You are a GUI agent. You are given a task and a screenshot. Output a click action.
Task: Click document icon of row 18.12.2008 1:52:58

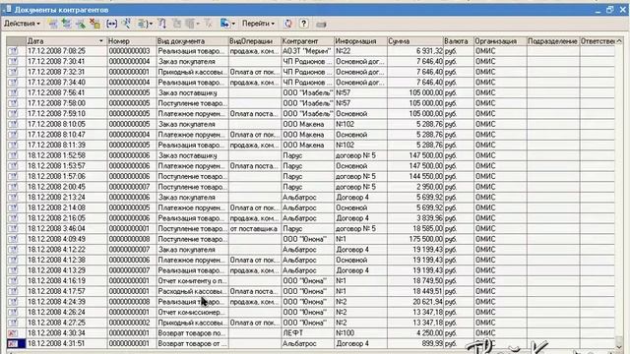point(13,155)
